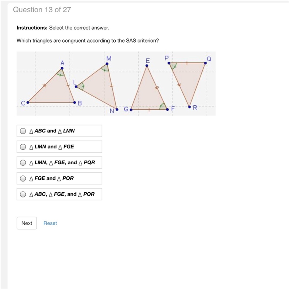Click vertex point A in the diagram
This screenshot has height=289, width=289.
coord(62,68)
